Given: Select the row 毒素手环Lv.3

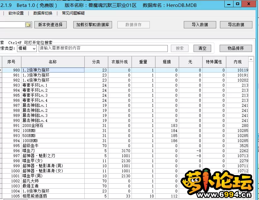Looking at the screenshot, I should pyautogui.click(x=125, y=95).
